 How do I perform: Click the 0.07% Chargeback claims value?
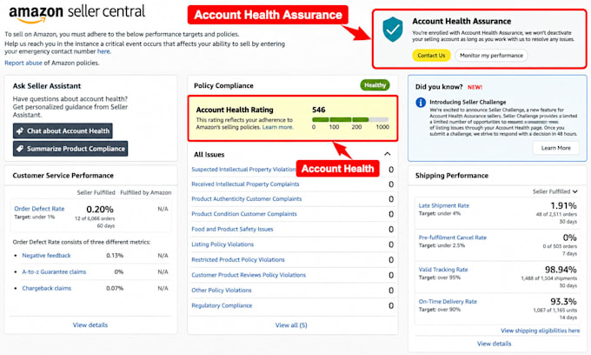click(115, 288)
